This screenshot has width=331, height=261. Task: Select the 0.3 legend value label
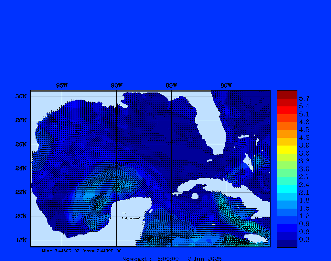pyautogui.click(x=304, y=240)
